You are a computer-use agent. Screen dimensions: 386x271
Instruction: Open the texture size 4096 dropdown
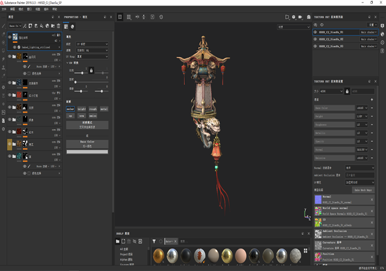[x=332, y=91]
